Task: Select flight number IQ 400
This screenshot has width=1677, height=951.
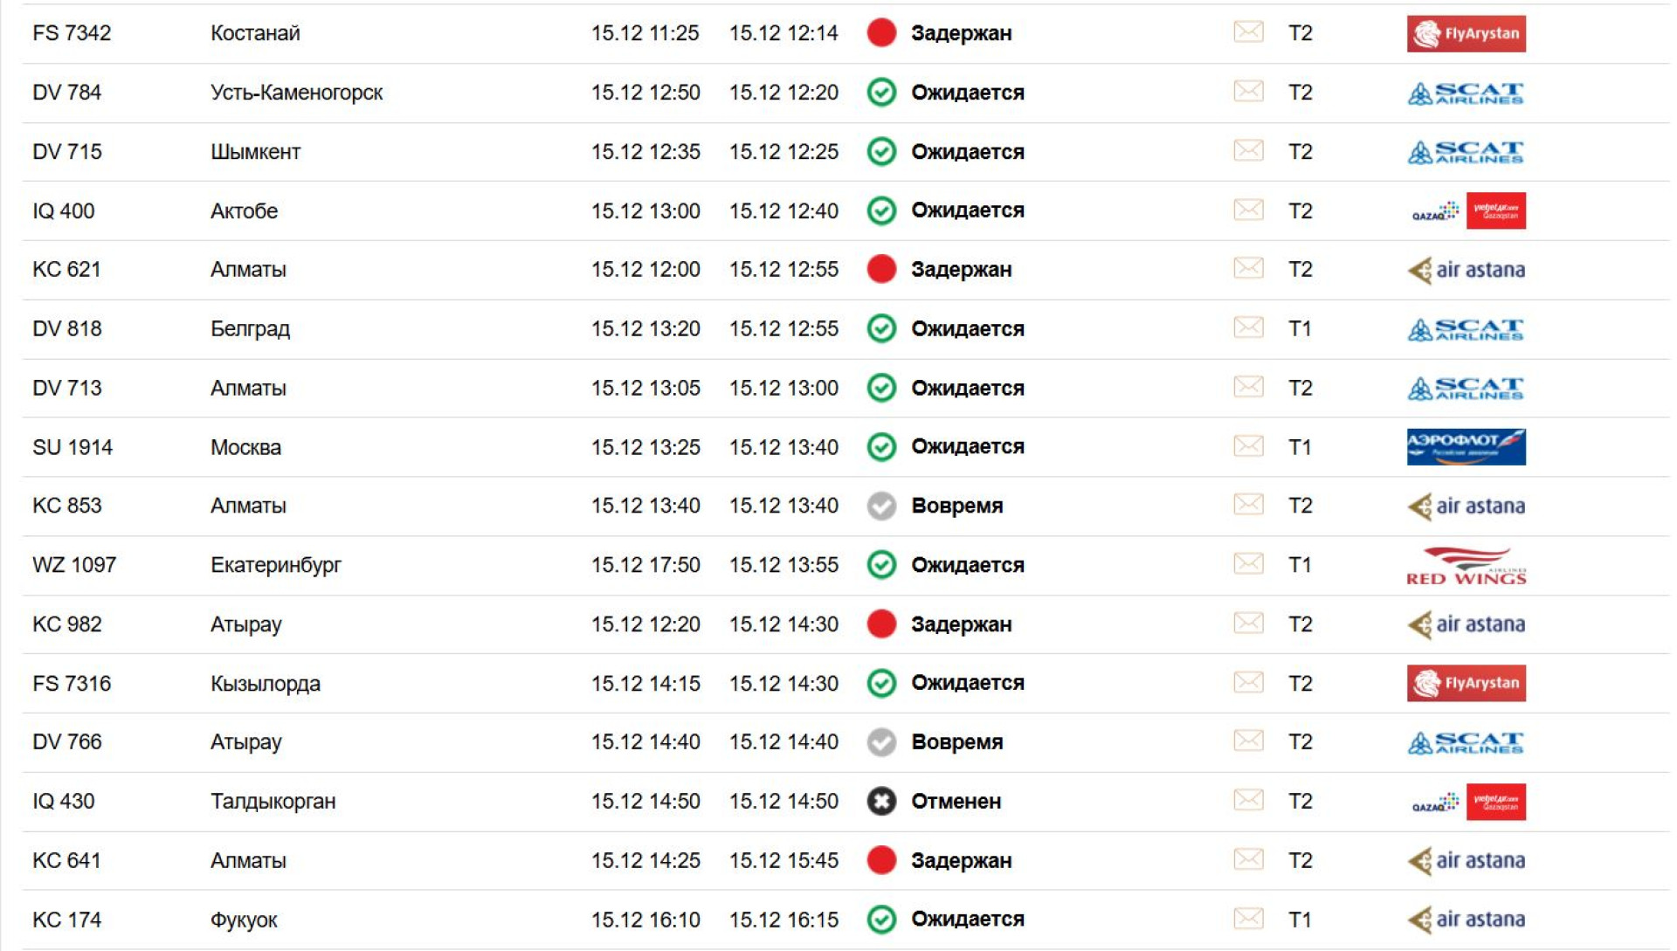Action: click(x=63, y=210)
